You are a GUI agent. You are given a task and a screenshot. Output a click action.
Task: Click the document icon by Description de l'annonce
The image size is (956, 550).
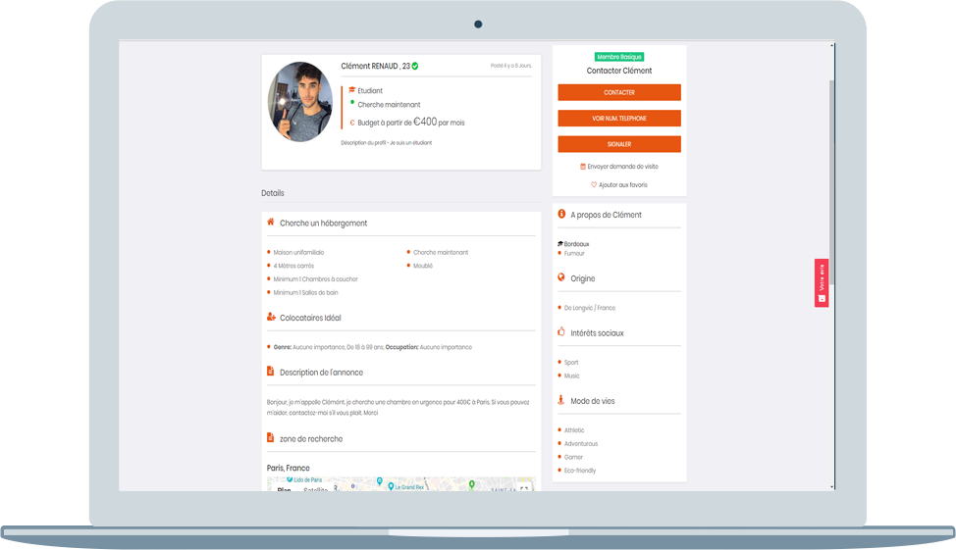click(x=270, y=372)
